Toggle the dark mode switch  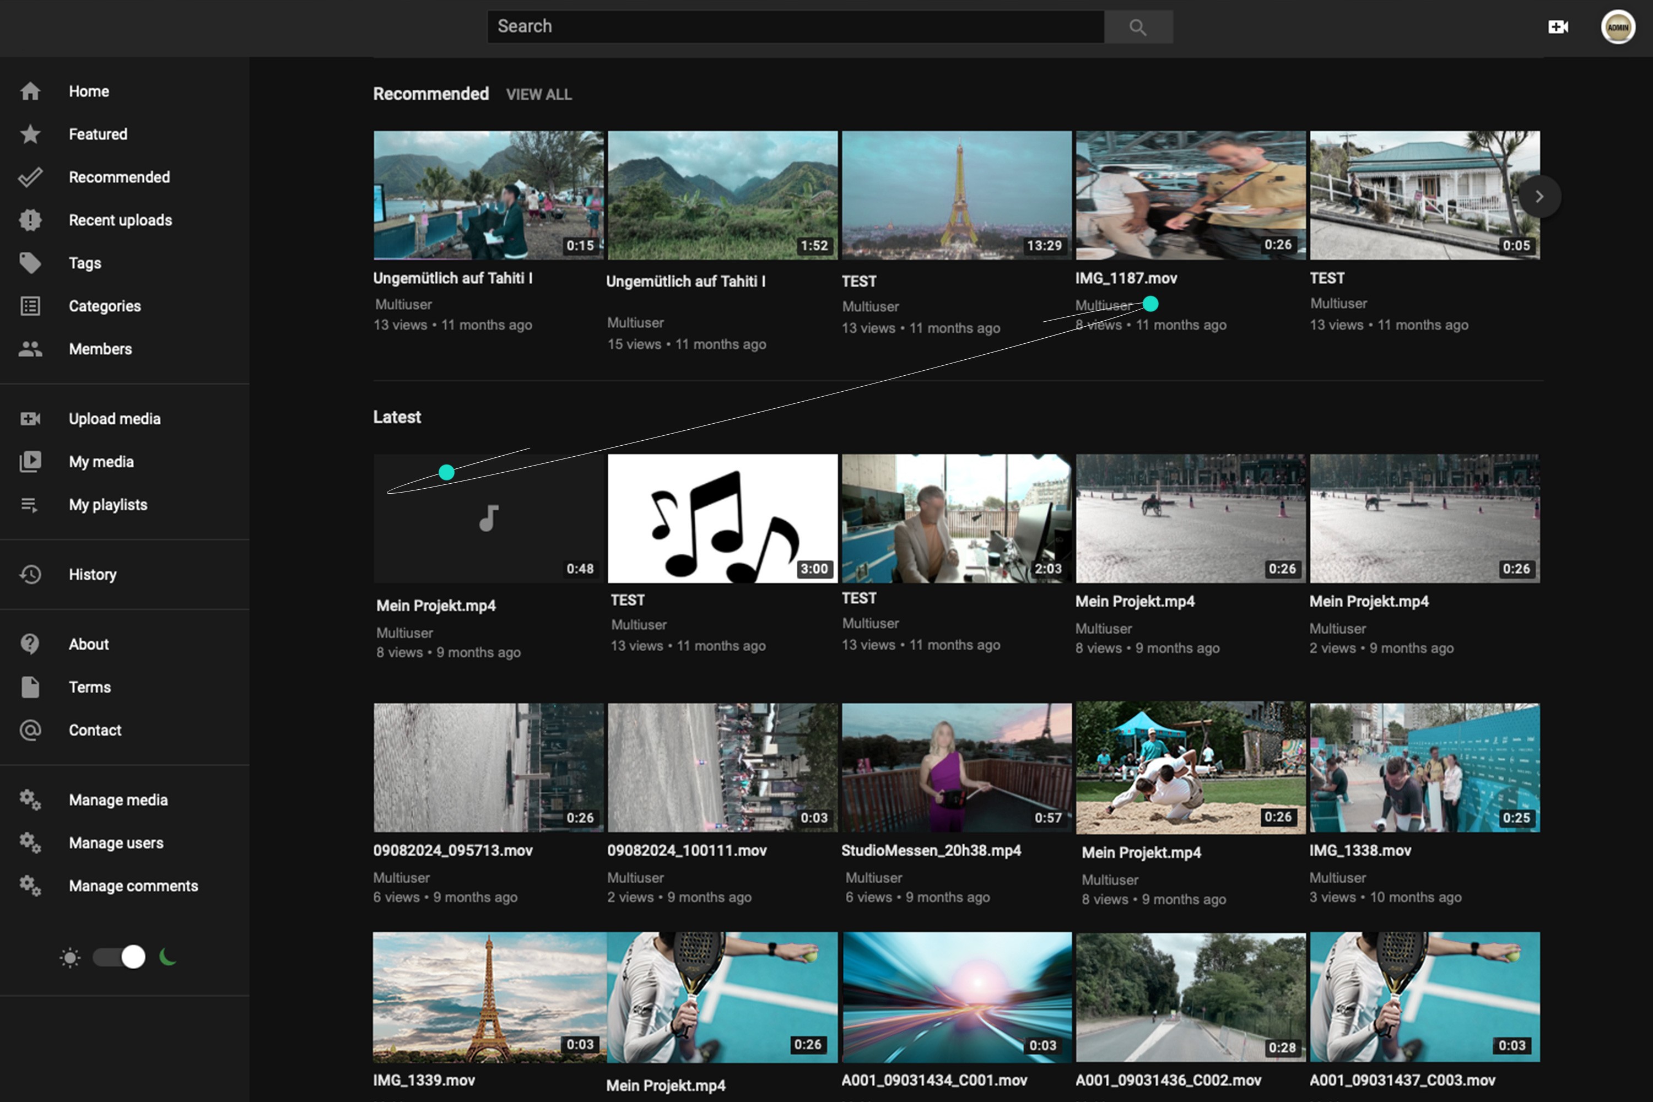pyautogui.click(x=120, y=957)
